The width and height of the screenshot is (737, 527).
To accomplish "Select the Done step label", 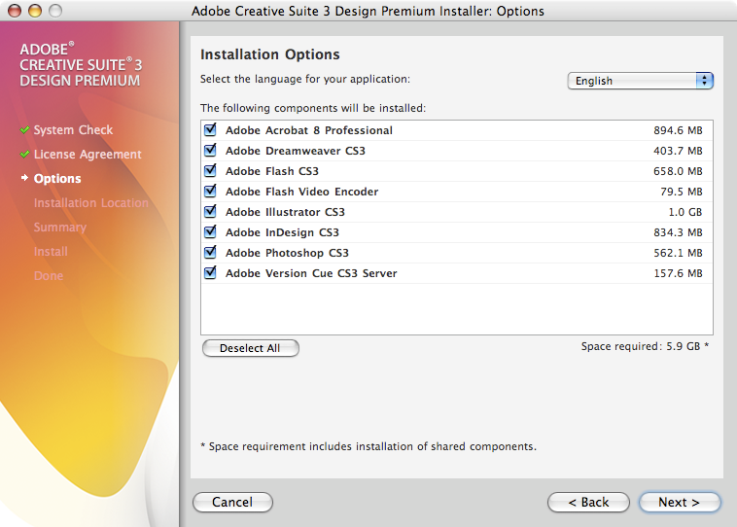I will [x=49, y=276].
